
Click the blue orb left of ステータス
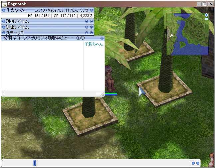click(4, 33)
